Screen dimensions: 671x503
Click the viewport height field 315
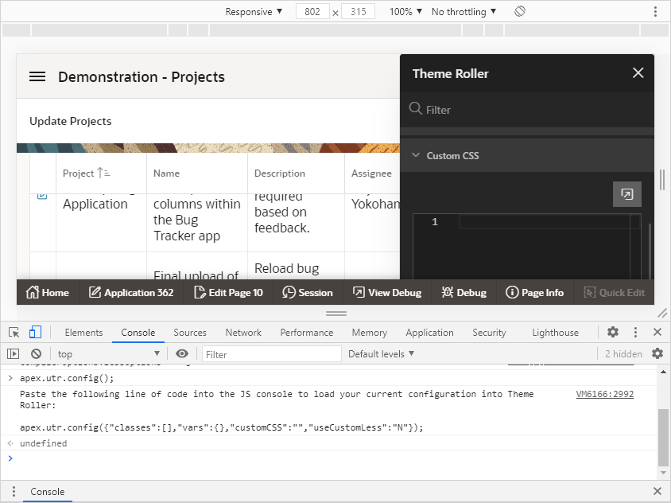[359, 12]
